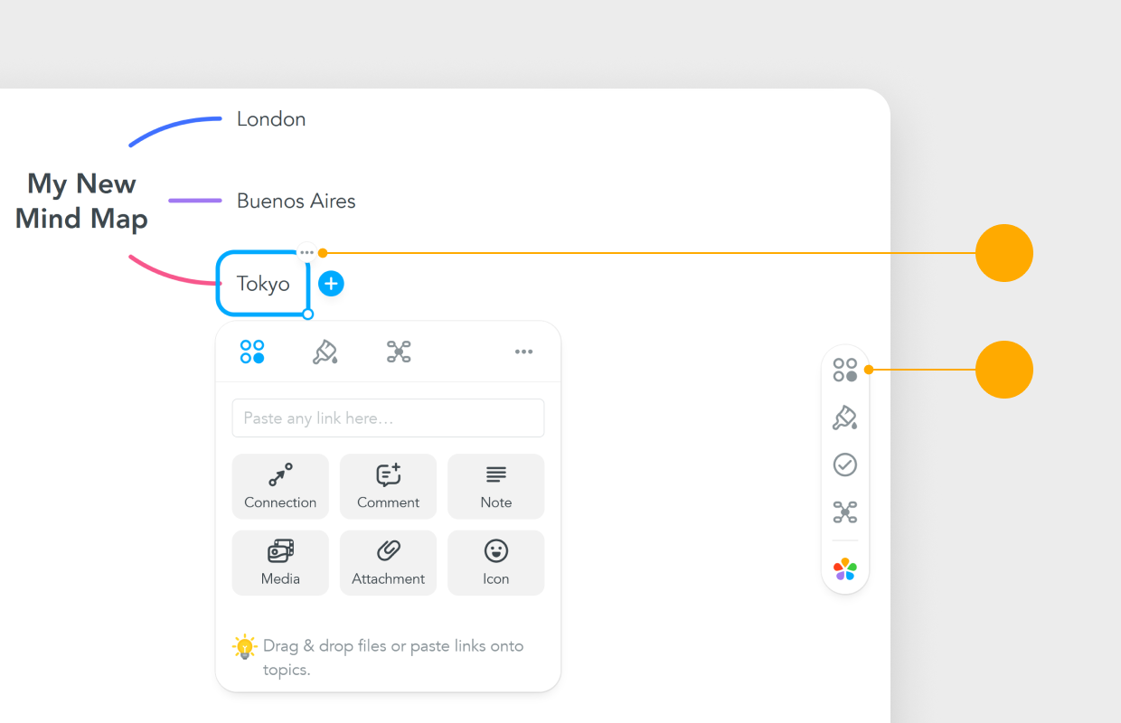Select the London topic
The width and height of the screenshot is (1121, 723).
(270, 118)
